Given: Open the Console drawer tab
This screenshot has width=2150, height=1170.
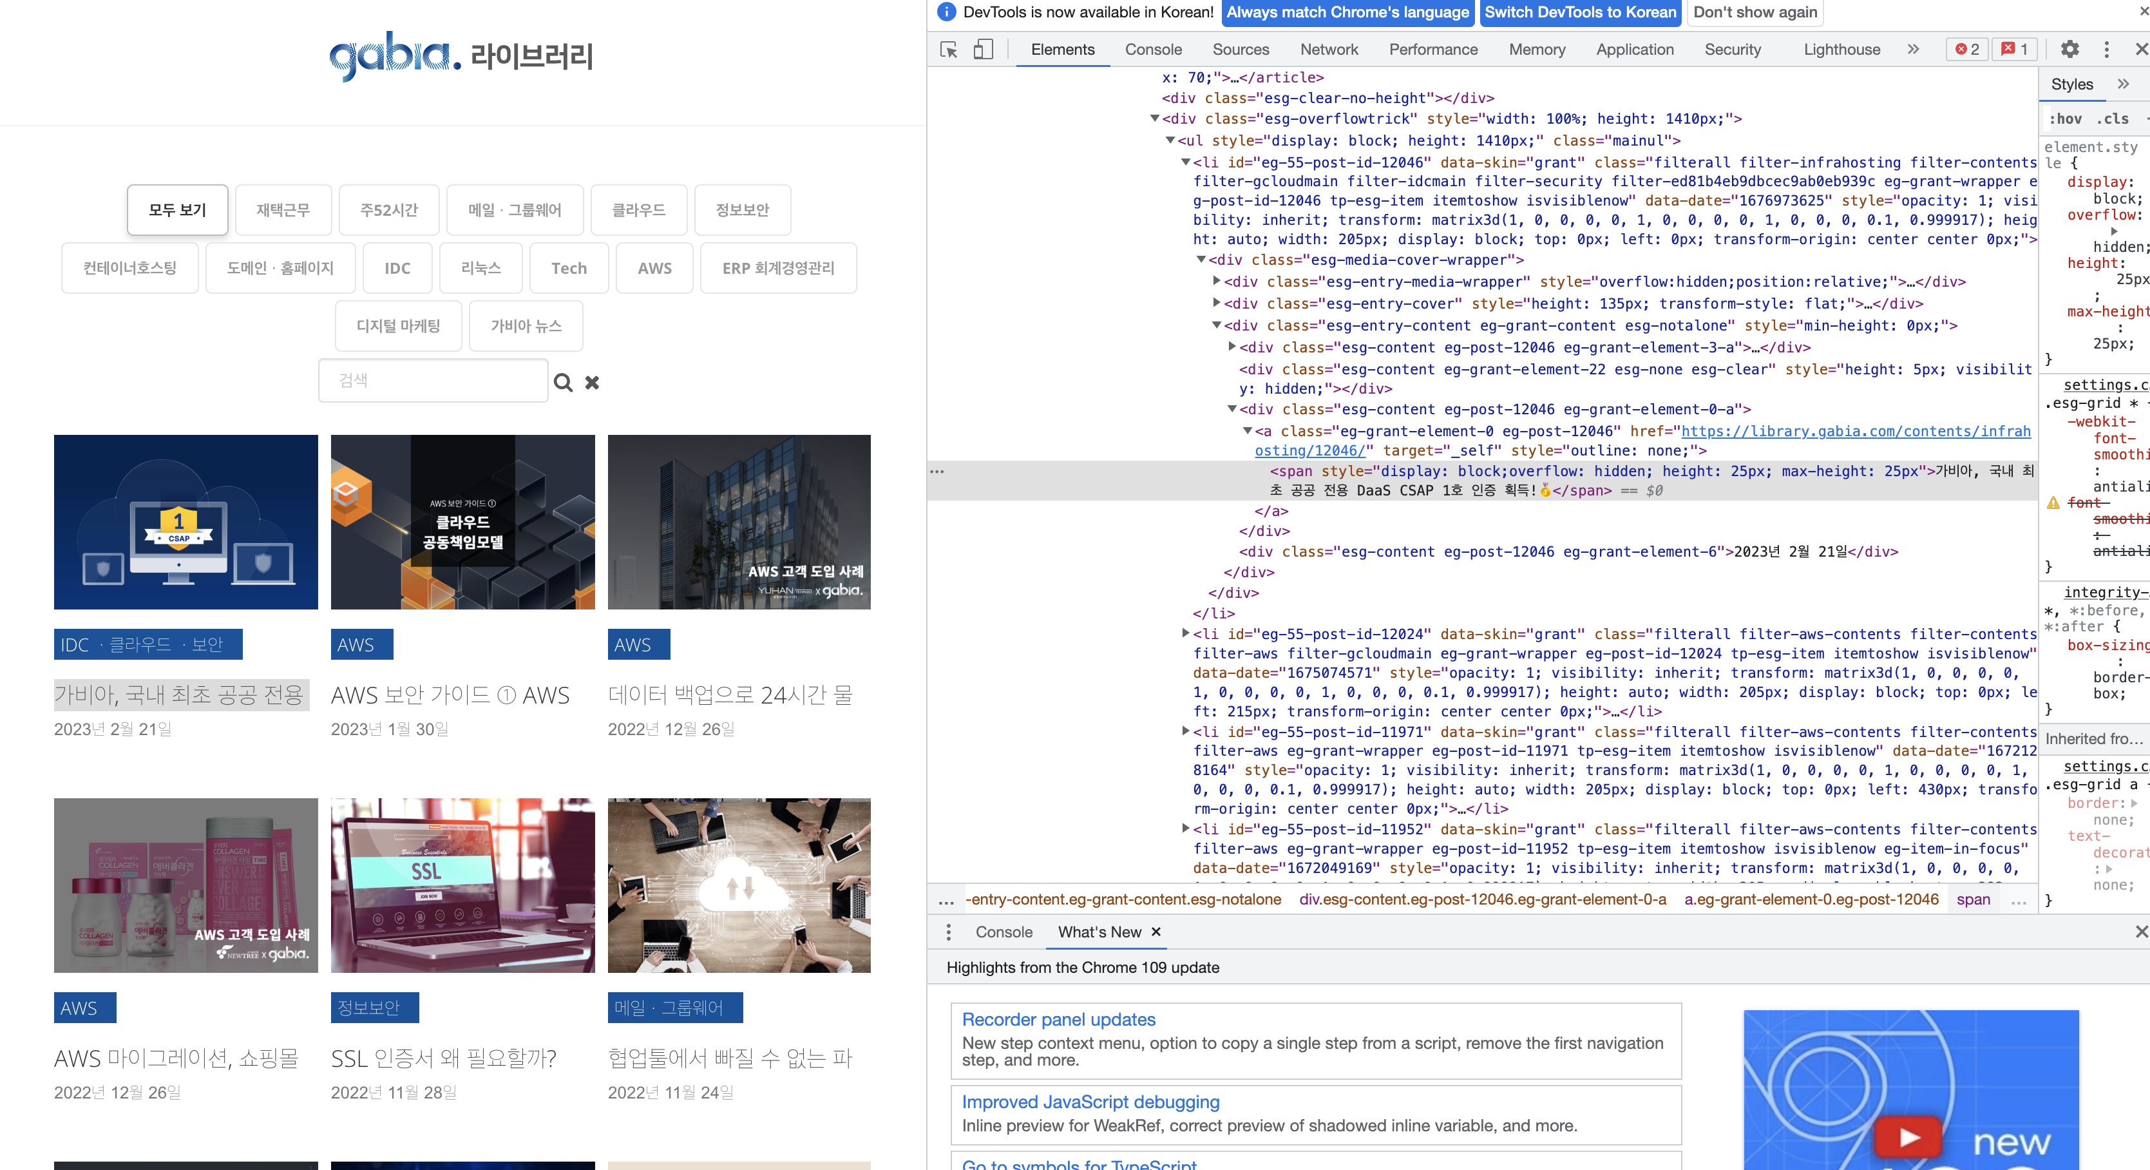Looking at the screenshot, I should tap(1004, 932).
